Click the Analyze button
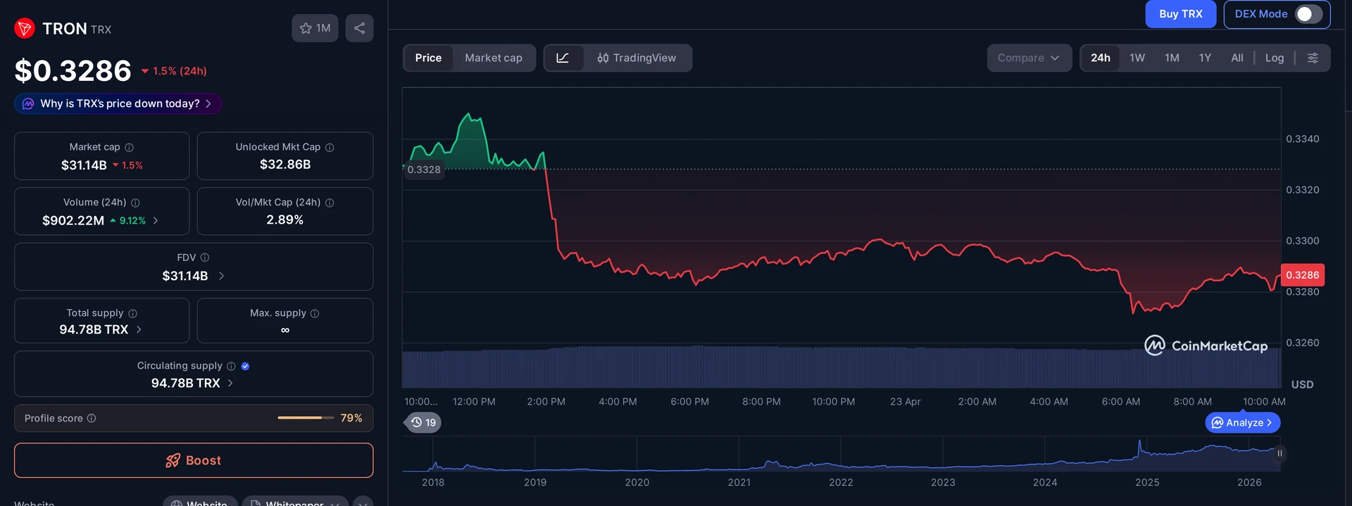 point(1243,422)
